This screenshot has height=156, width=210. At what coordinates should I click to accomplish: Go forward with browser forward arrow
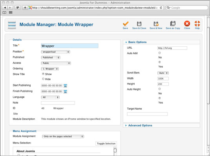point(10,7)
